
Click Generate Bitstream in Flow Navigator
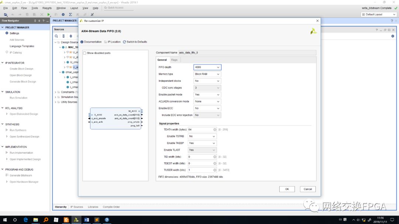click(21, 175)
